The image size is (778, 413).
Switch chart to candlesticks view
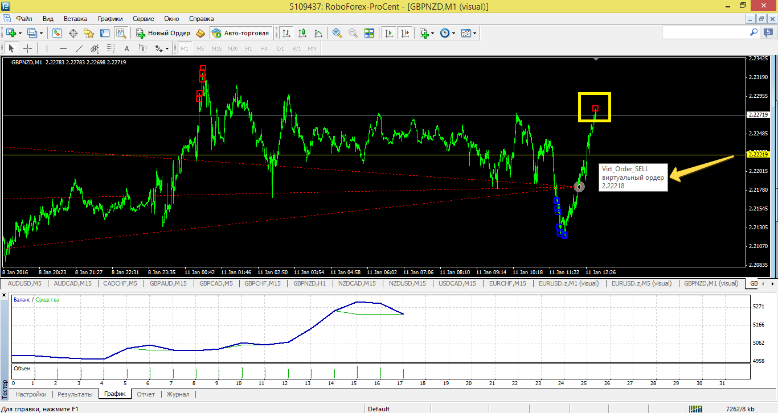[x=302, y=33]
